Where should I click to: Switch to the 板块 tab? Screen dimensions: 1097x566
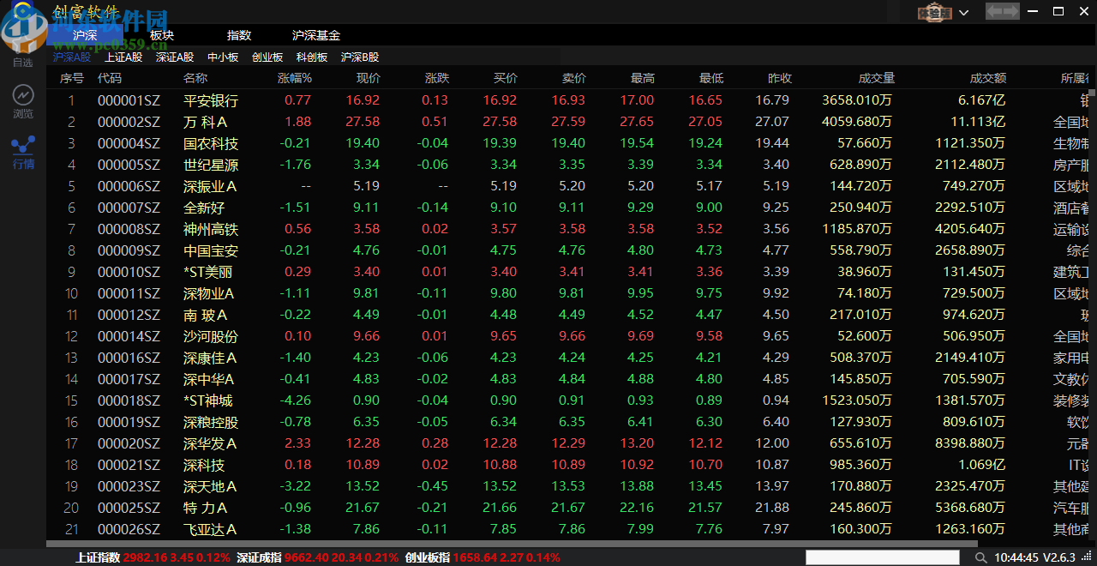162,35
